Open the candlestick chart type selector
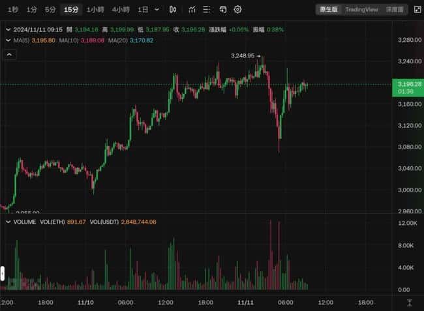 [x=172, y=10]
